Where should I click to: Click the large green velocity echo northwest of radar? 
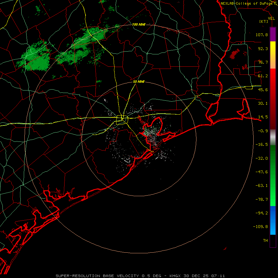36,58
